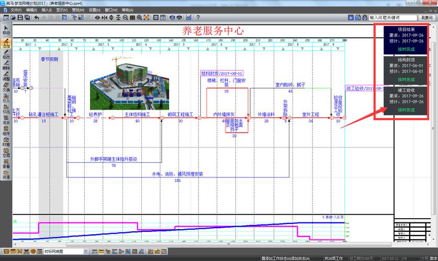Click the 项目结束 milestone status card
The height and width of the screenshot is (261, 438).
pos(406,39)
